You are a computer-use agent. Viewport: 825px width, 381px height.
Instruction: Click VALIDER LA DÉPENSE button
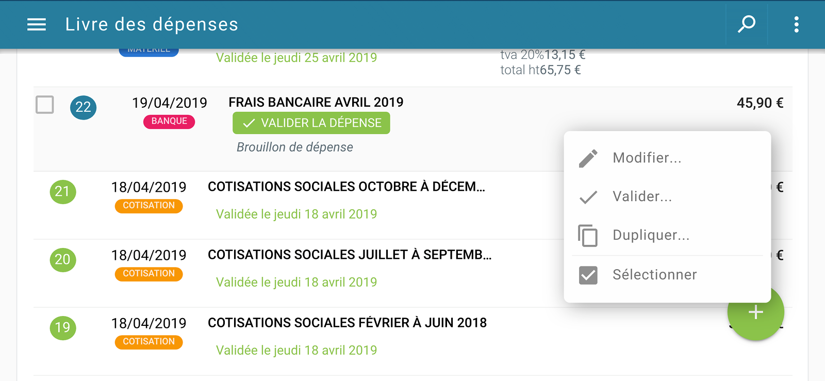tap(311, 123)
